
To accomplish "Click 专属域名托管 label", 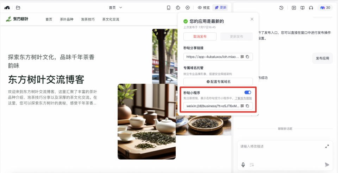I will 193,68.
